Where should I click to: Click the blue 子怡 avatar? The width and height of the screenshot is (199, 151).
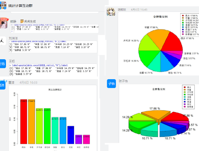(111, 83)
